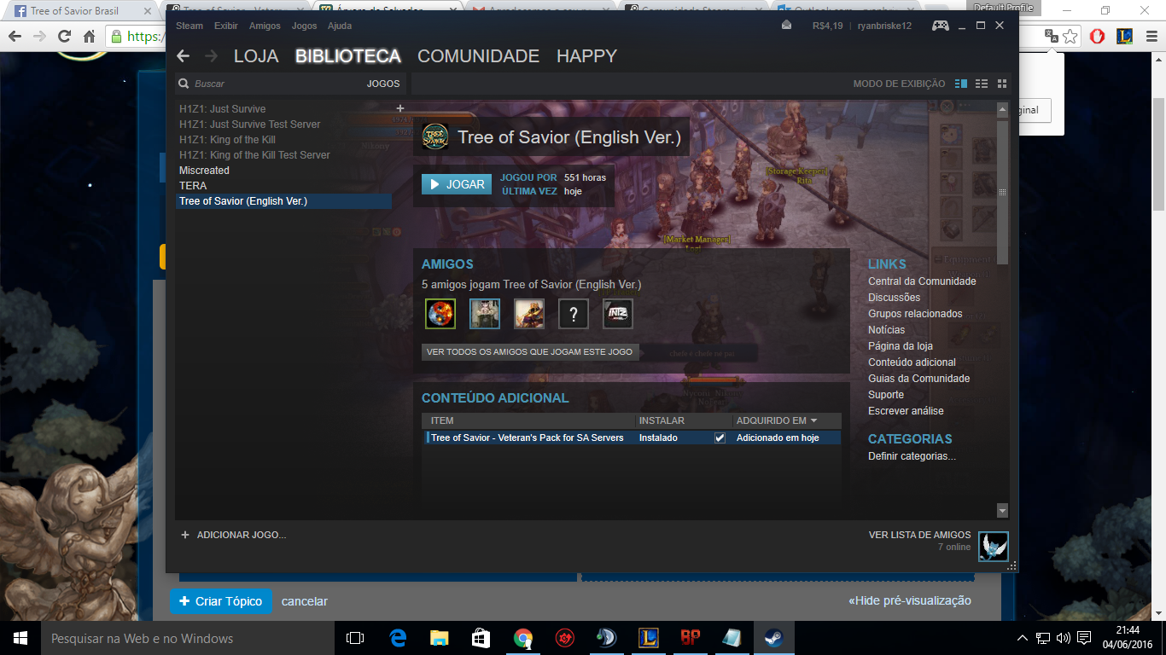Open the JOGOS library filter dropdown

click(x=383, y=84)
